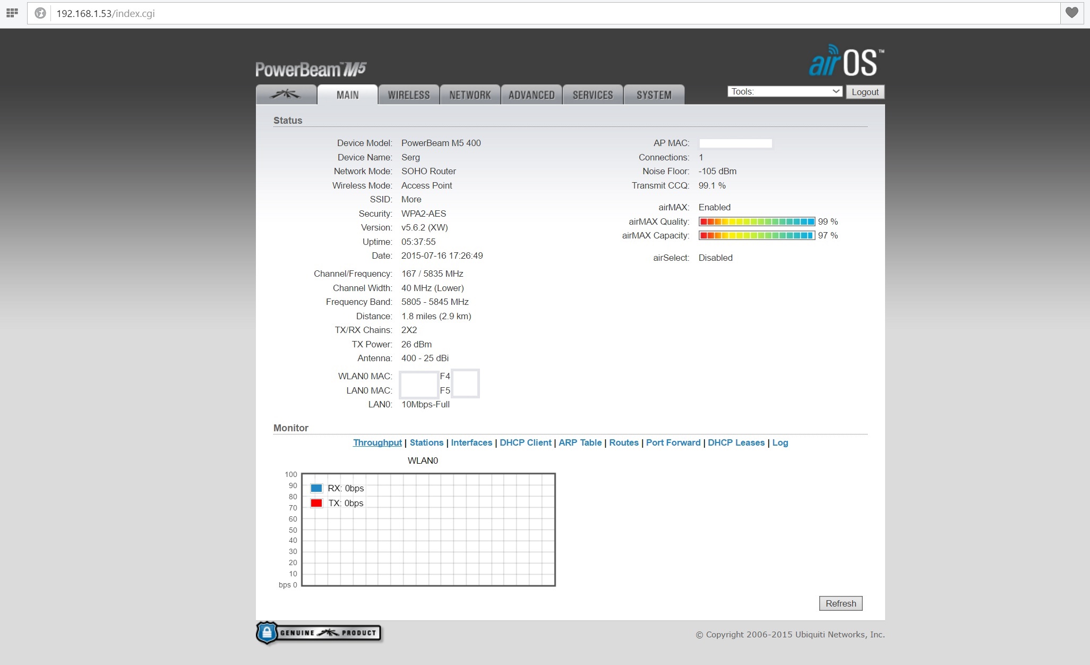This screenshot has width=1090, height=665.
Task: Open the DHCP Leases link
Action: 736,442
